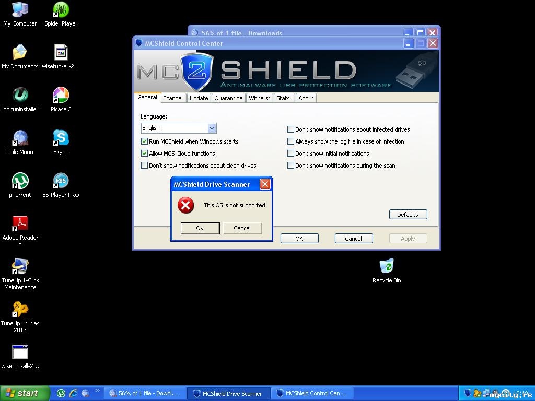Open the About tab
Screen dimensions: 535x401
tap(306, 98)
